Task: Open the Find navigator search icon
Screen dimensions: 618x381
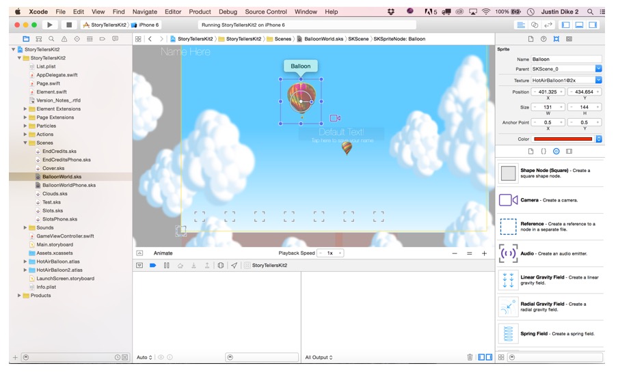Action: 51,39
